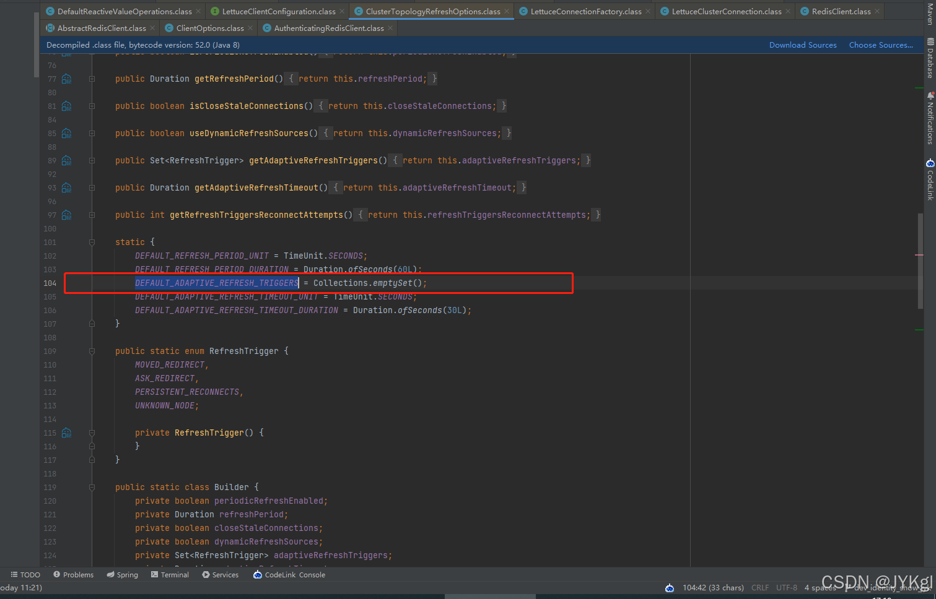Open the Problems tool window
936x599 pixels.
73,575
